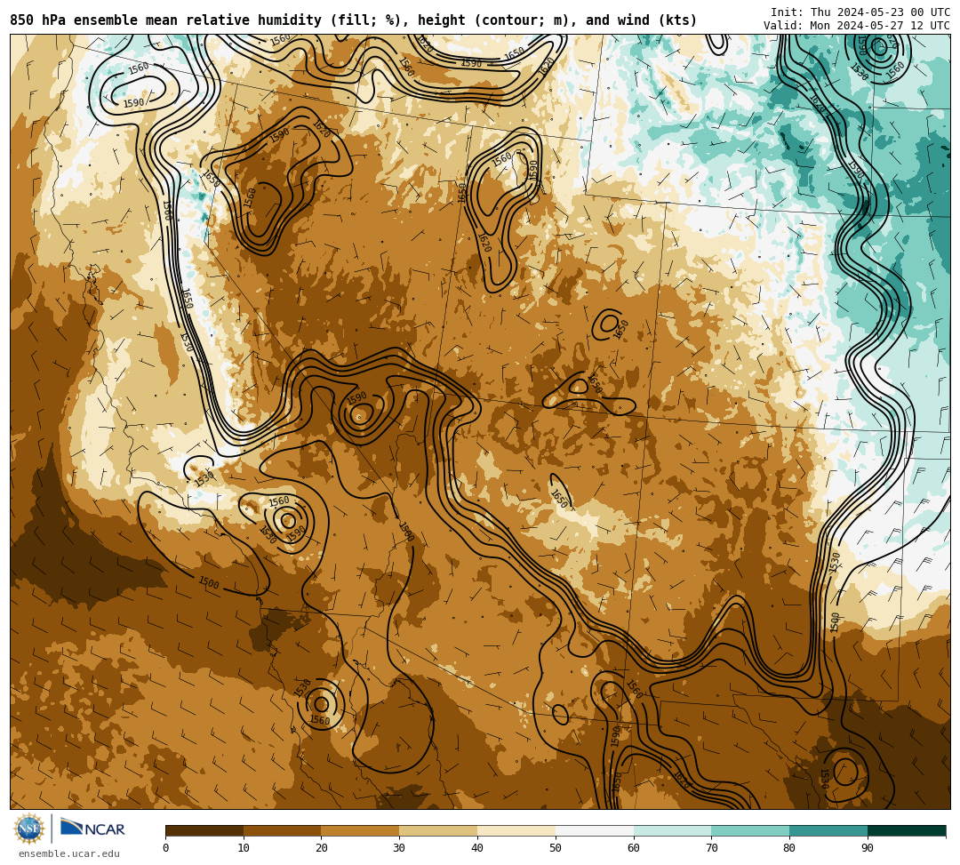The width and height of the screenshot is (960, 865).
Task: Click the colorbar tick label '10'
Action: [244, 848]
